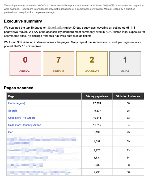Screen dimensions: 153x181
Task: Click the WCAG disclaimer paragraph
Action: click(x=74, y=9)
